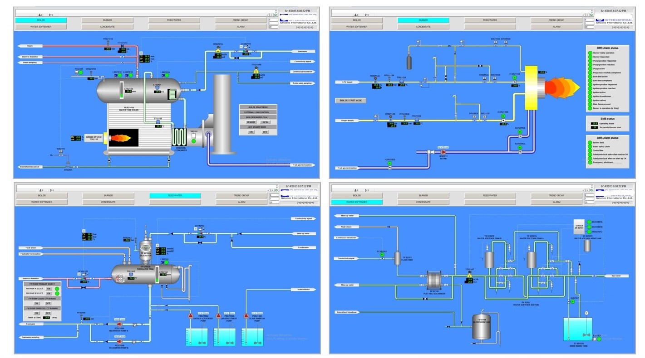Set boiler control to REMOTE on Boiler screen

[251, 122]
